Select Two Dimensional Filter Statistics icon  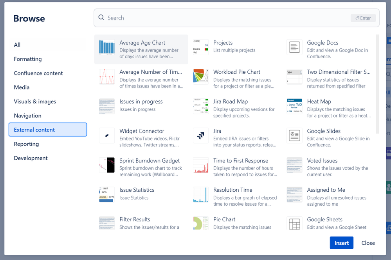point(294,77)
